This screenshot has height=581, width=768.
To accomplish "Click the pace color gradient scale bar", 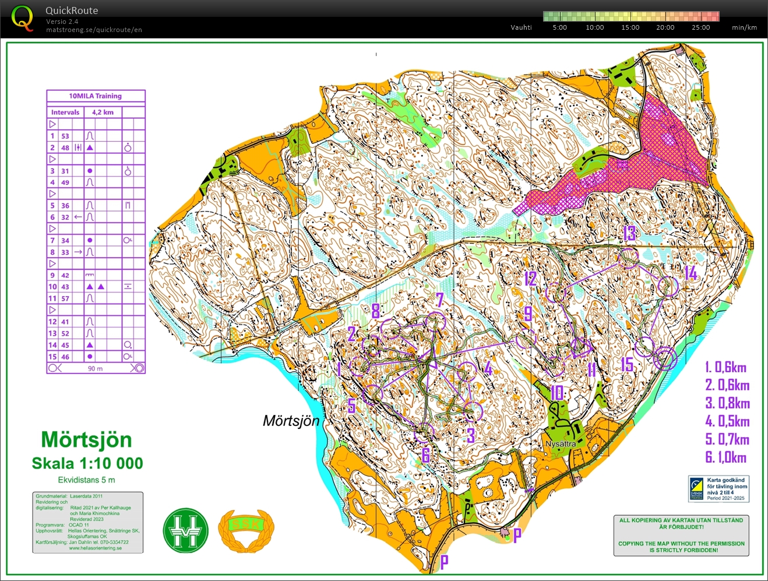I will (631, 16).
